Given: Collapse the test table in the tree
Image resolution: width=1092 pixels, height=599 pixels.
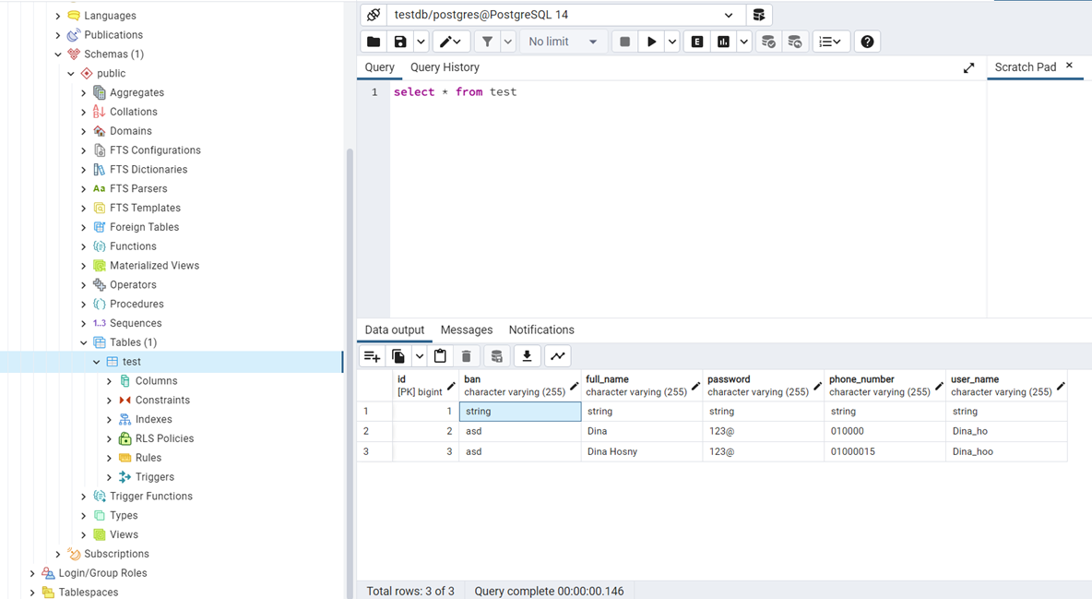Looking at the screenshot, I should [x=96, y=361].
